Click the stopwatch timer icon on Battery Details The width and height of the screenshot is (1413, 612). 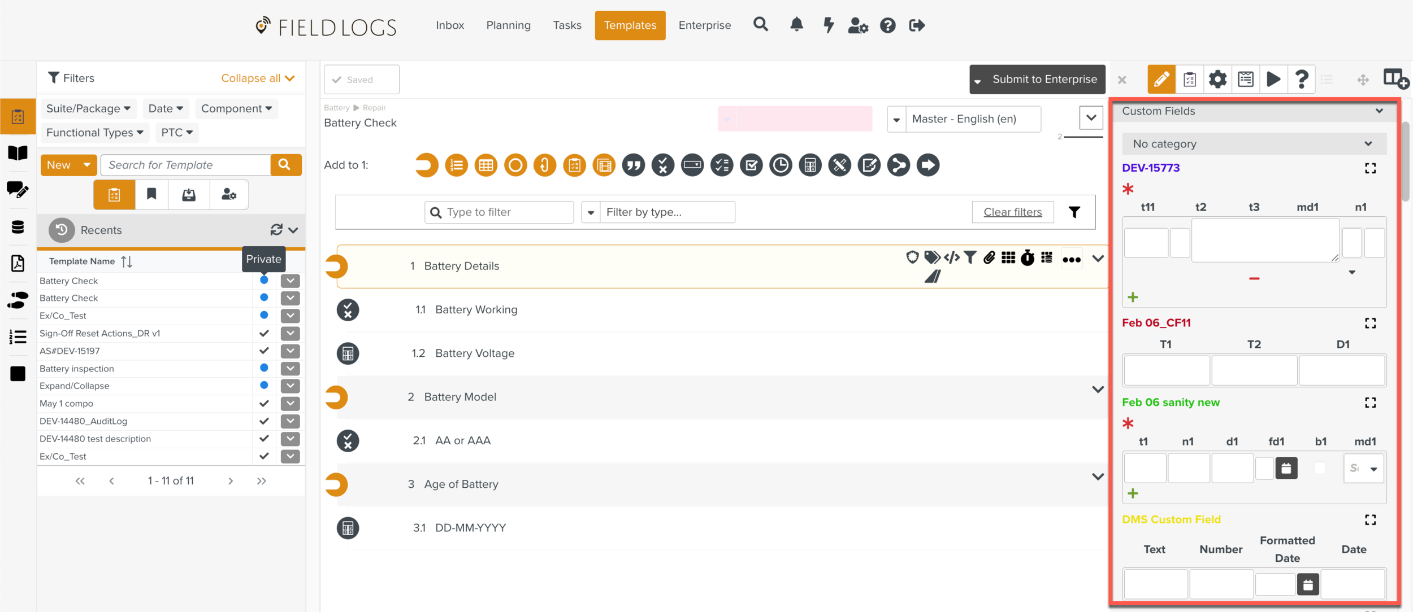[x=1028, y=258]
